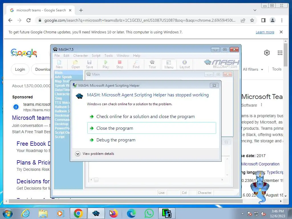Click the share icon in Chrome address bar

pyautogui.click(x=243, y=20)
